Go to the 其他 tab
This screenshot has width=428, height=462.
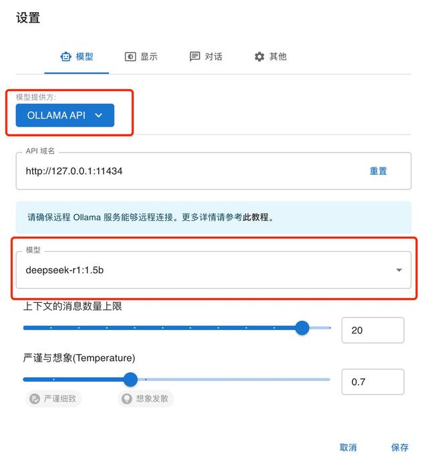click(270, 57)
